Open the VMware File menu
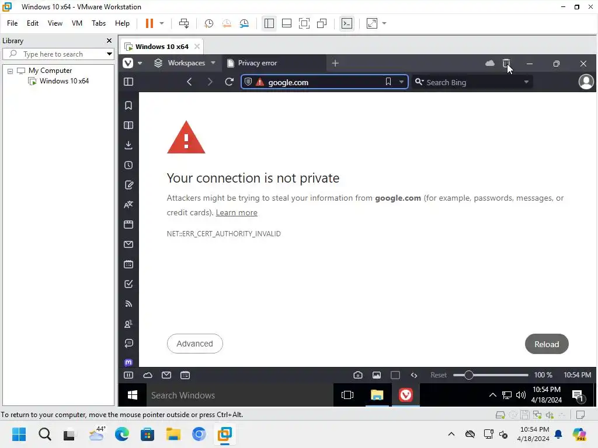 12,23
